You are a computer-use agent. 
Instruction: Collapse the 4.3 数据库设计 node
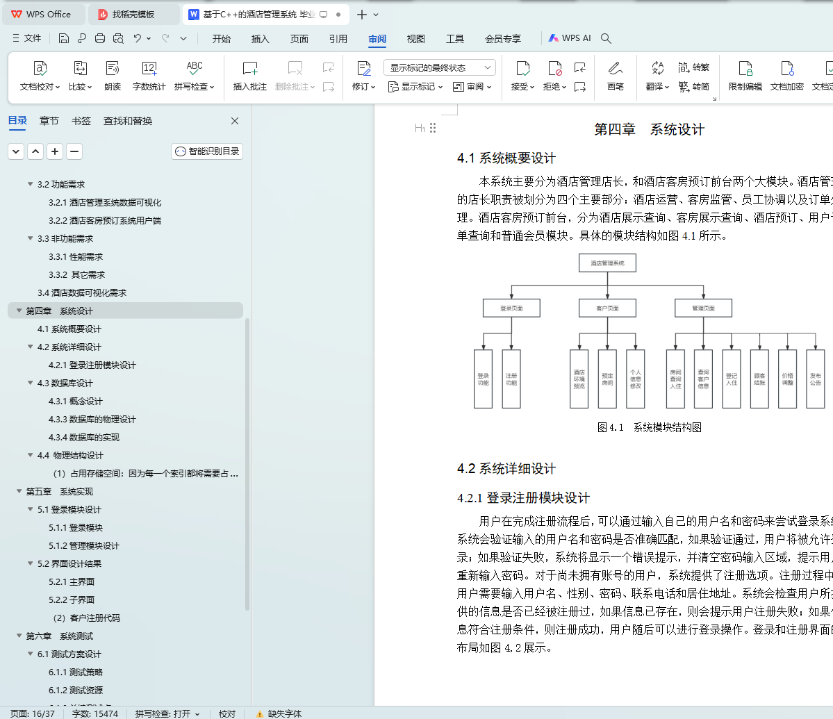pos(31,383)
